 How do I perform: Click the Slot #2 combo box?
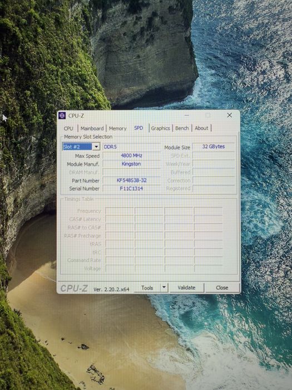click(x=81, y=147)
